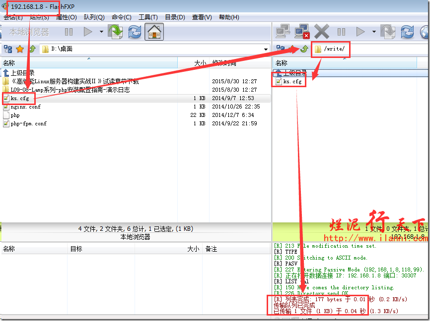Select the 高性能Linux服务器构建实战II folder

click(72, 81)
